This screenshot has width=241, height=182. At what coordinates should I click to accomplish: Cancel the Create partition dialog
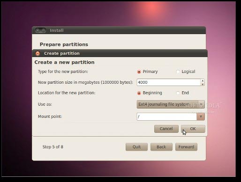(x=166, y=129)
